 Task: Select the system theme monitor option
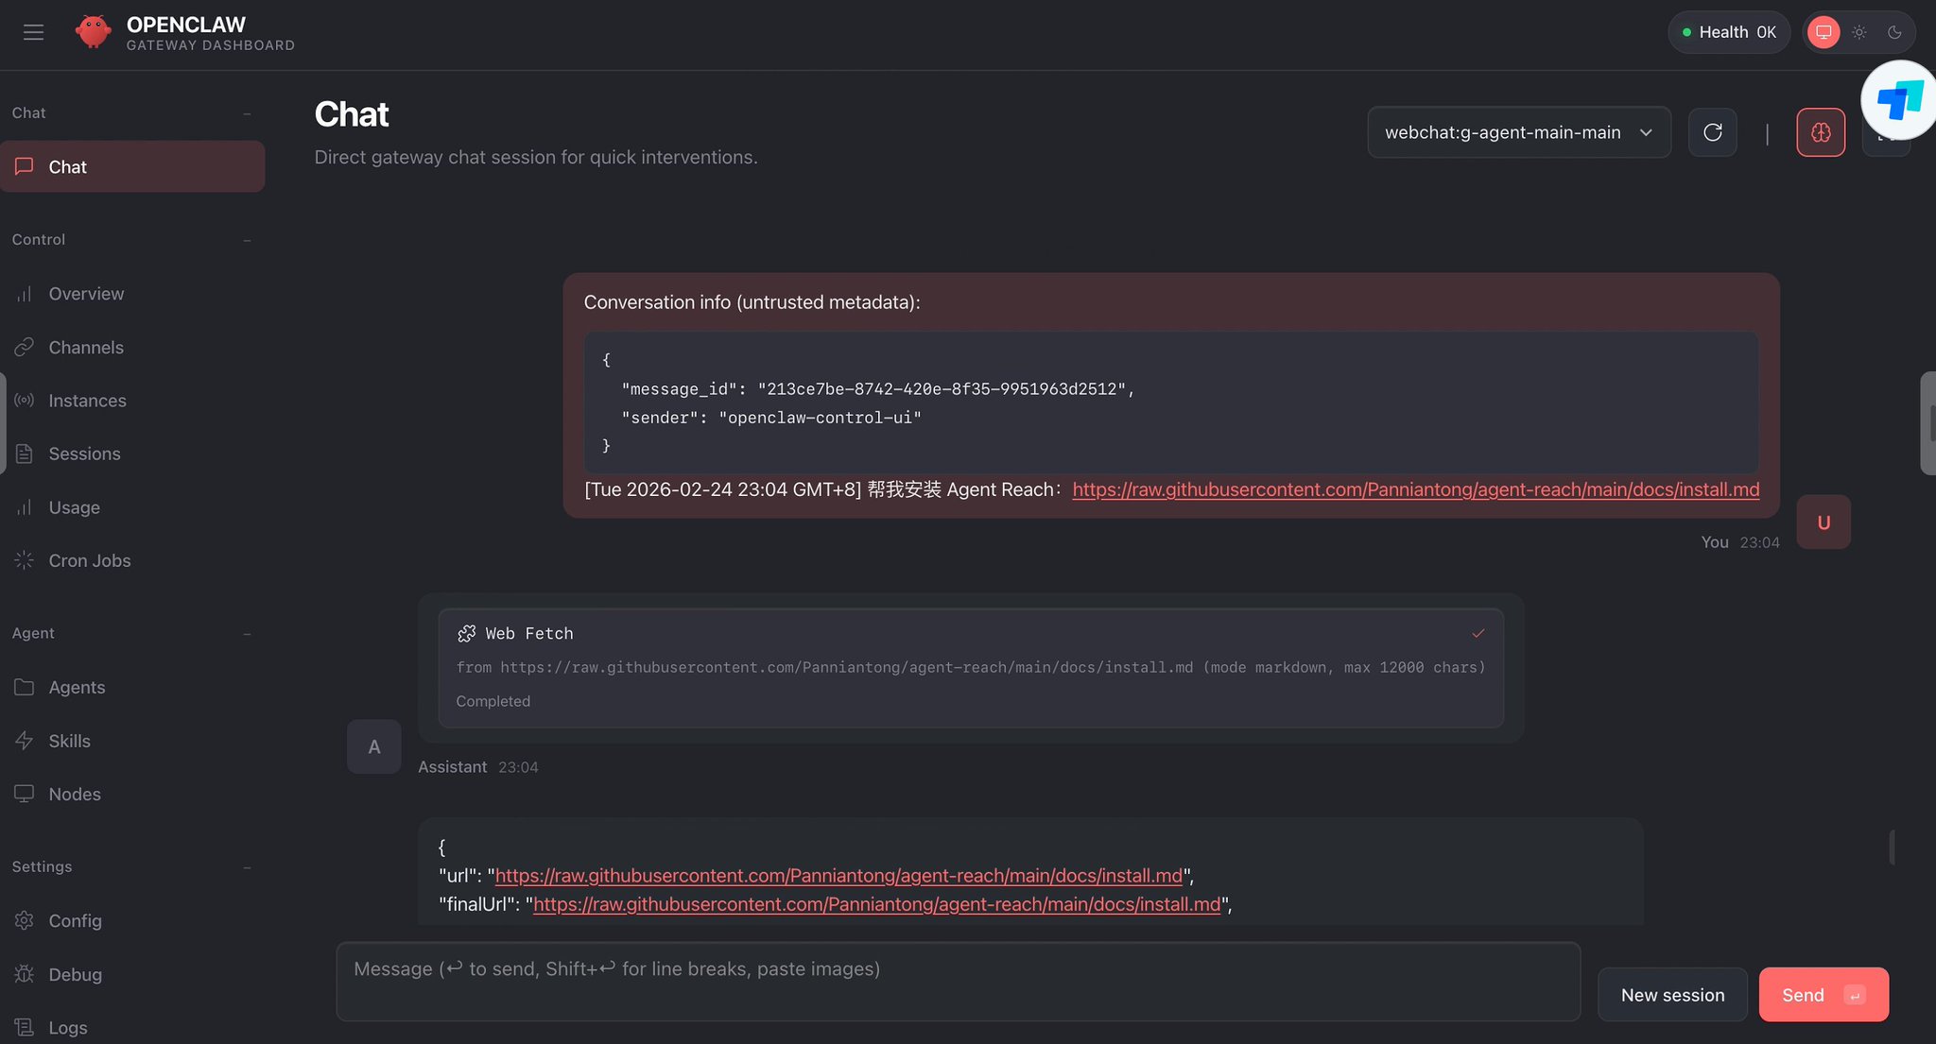1824,32
